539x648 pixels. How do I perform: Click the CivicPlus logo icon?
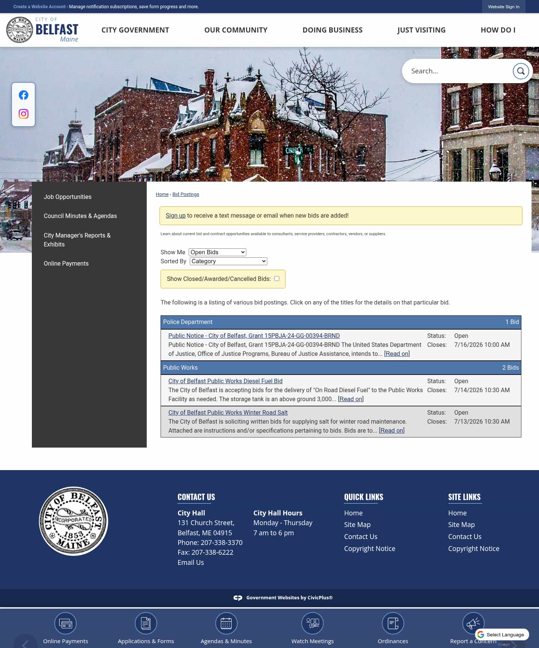point(238,598)
